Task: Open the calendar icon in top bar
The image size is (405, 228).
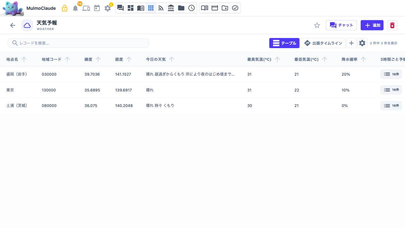Action: (97, 8)
